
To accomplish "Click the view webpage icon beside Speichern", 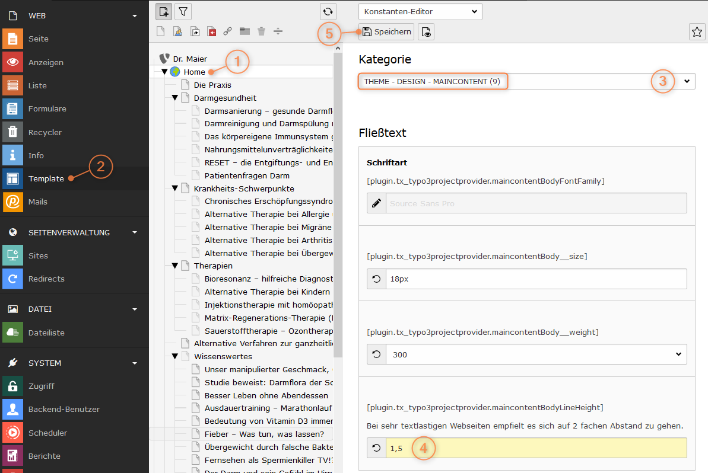I will click(x=426, y=32).
